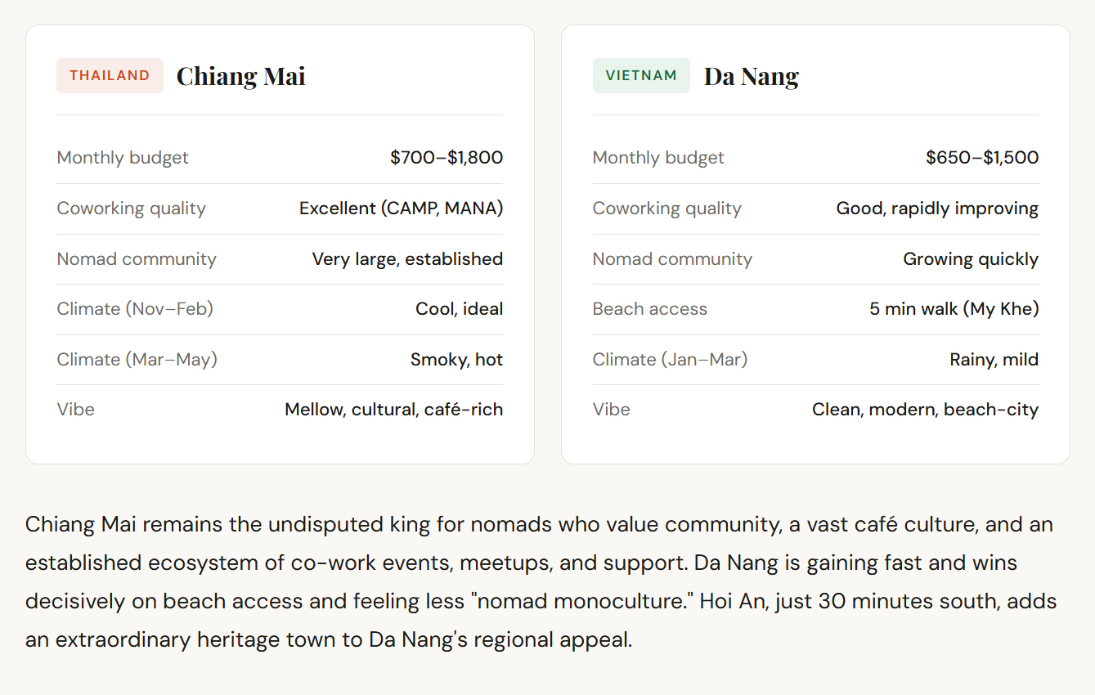Select the Da Nang card heading
1095x695 pixels.
[x=751, y=76]
